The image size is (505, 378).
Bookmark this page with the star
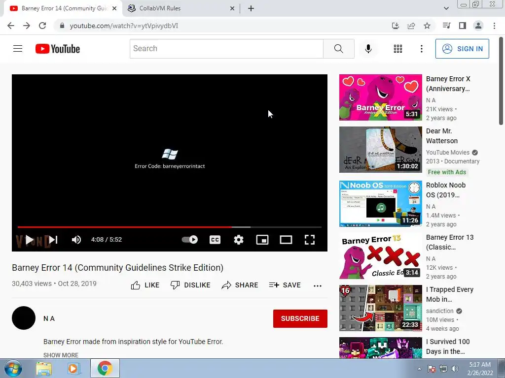click(427, 26)
